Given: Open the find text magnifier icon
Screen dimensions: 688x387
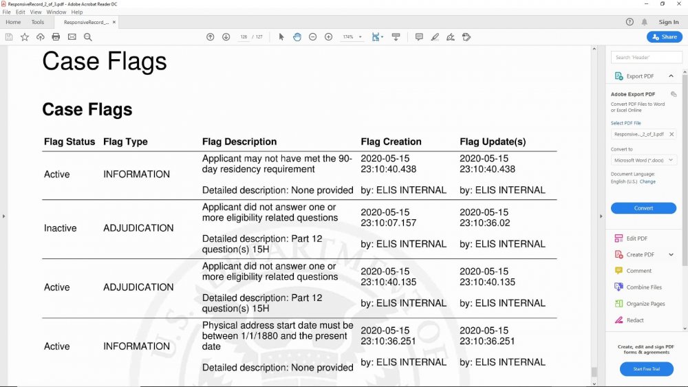Looking at the screenshot, I should click(x=88, y=37).
